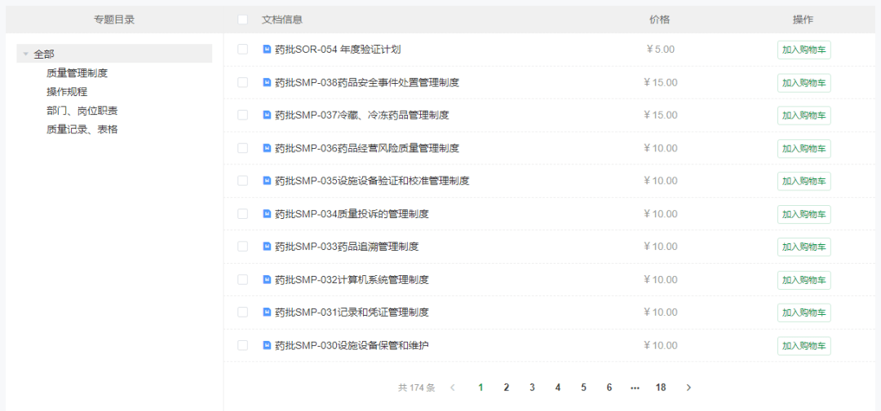Check the box for 药批SMP-033药品追溯管理制度
This screenshot has width=881, height=411.
(243, 246)
